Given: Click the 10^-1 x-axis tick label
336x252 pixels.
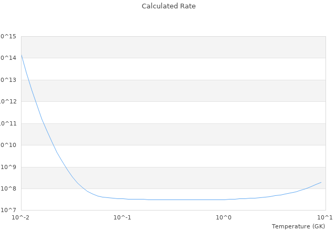Looking at the screenshot, I should coord(122,217).
